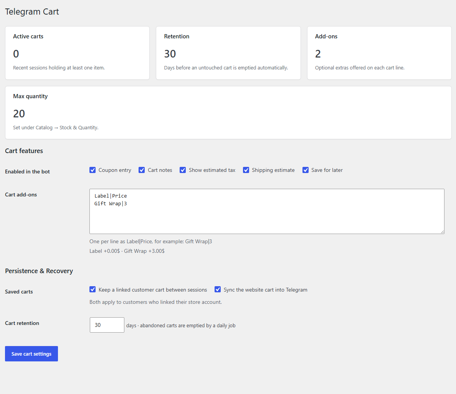Click 'days · abandoned carts are emptied' text
Image resolution: width=456 pixels, height=394 pixels.
point(181,325)
